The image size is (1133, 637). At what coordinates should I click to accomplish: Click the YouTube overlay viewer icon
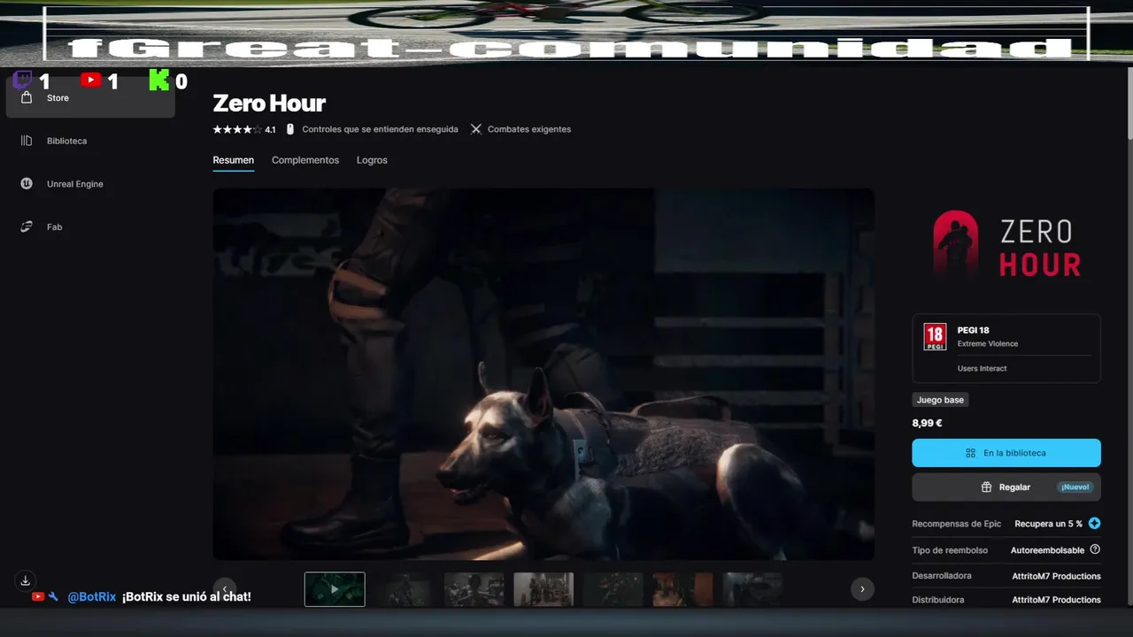(x=90, y=80)
